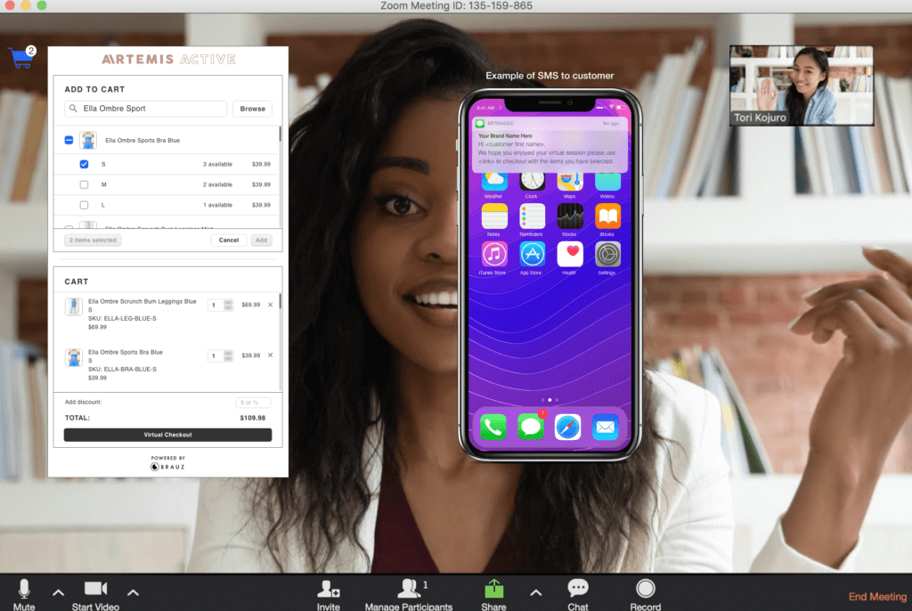The height and width of the screenshot is (611, 912).
Task: Tap the green Phone icon in dock
Action: [x=493, y=428]
